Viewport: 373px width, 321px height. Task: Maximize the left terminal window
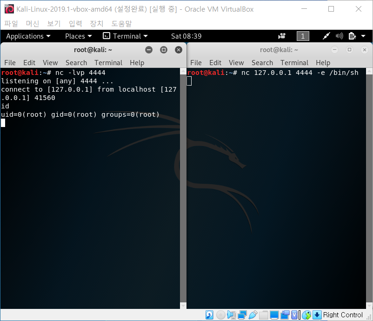tap(164, 50)
